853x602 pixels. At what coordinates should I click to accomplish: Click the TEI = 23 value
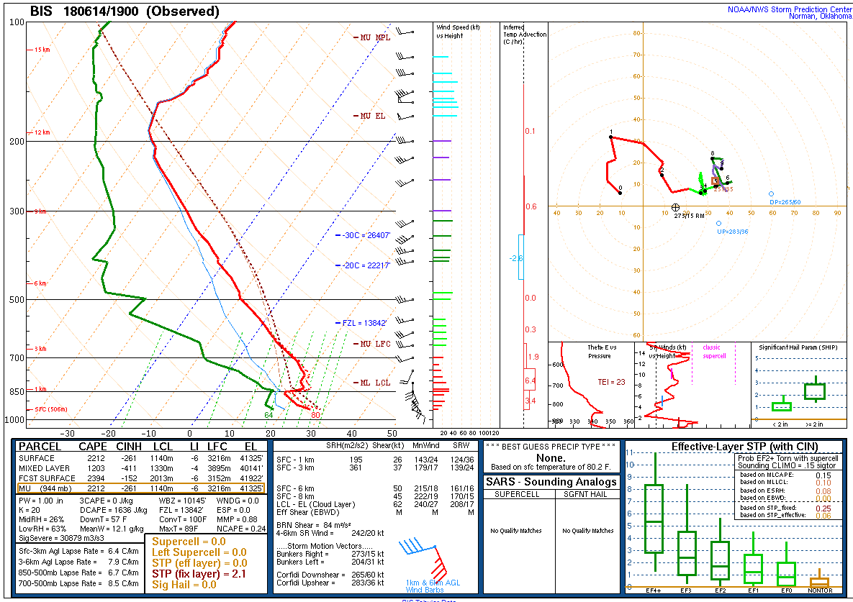611,382
